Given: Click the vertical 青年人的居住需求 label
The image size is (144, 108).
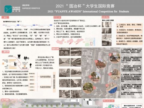Looking at the screenshot, I should tap(54, 82).
